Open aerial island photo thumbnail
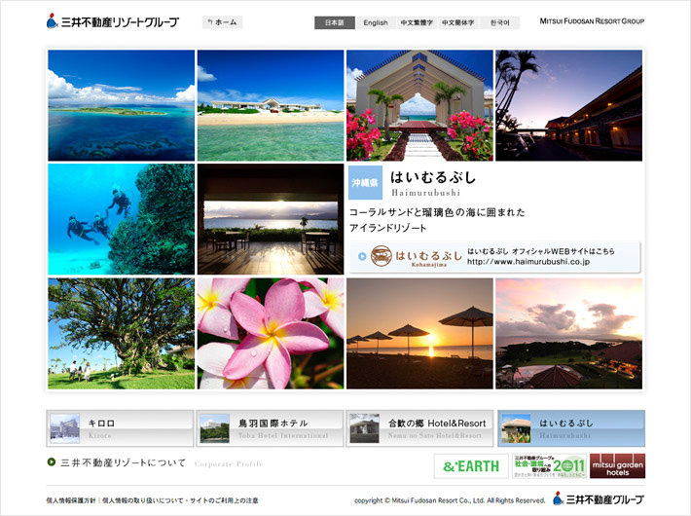The width and height of the screenshot is (691, 516). [x=122, y=105]
